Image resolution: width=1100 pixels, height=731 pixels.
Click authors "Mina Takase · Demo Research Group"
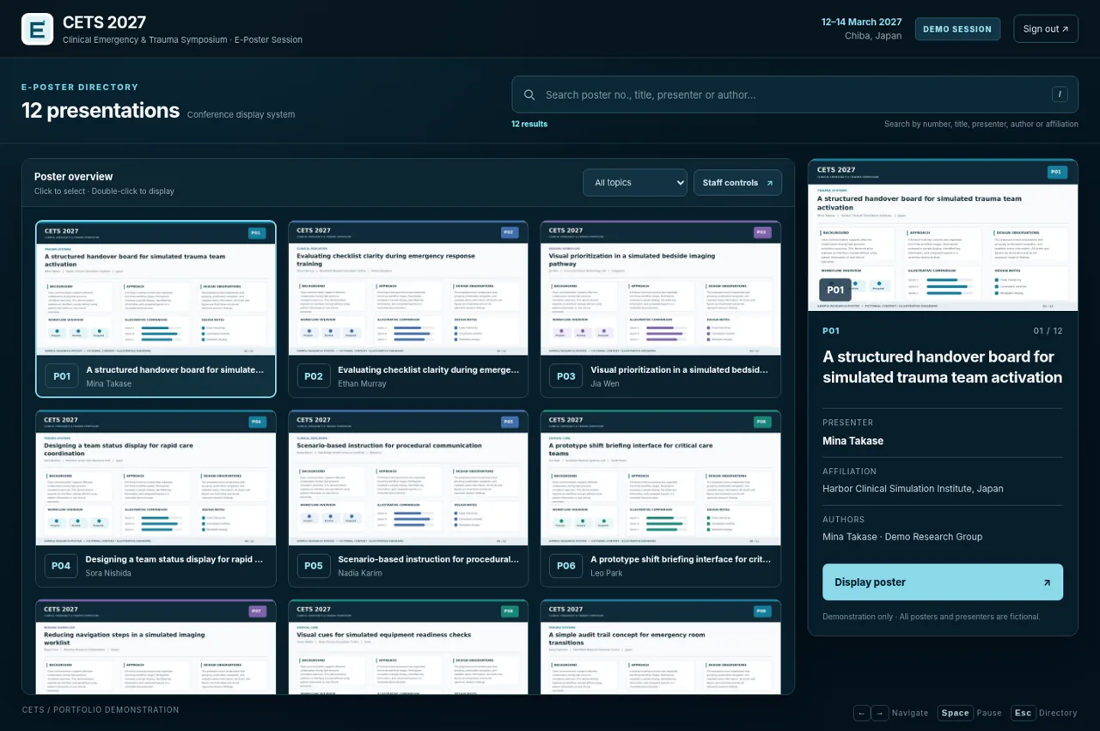[902, 537]
